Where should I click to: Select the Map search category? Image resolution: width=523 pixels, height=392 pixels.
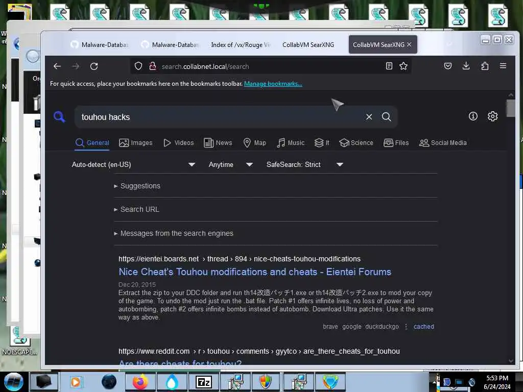pos(254,143)
